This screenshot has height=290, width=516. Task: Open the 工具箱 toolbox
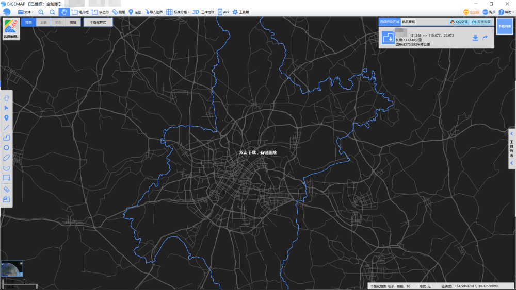click(x=240, y=12)
